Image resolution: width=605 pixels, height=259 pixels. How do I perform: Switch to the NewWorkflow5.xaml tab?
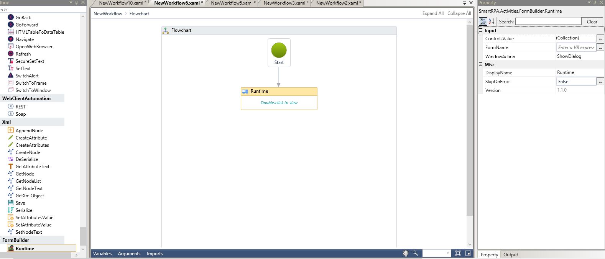[232, 3]
